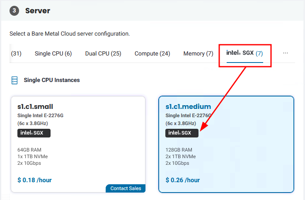305x200 pixels.
Task: Select the Compute (24) tab
Action: point(152,53)
